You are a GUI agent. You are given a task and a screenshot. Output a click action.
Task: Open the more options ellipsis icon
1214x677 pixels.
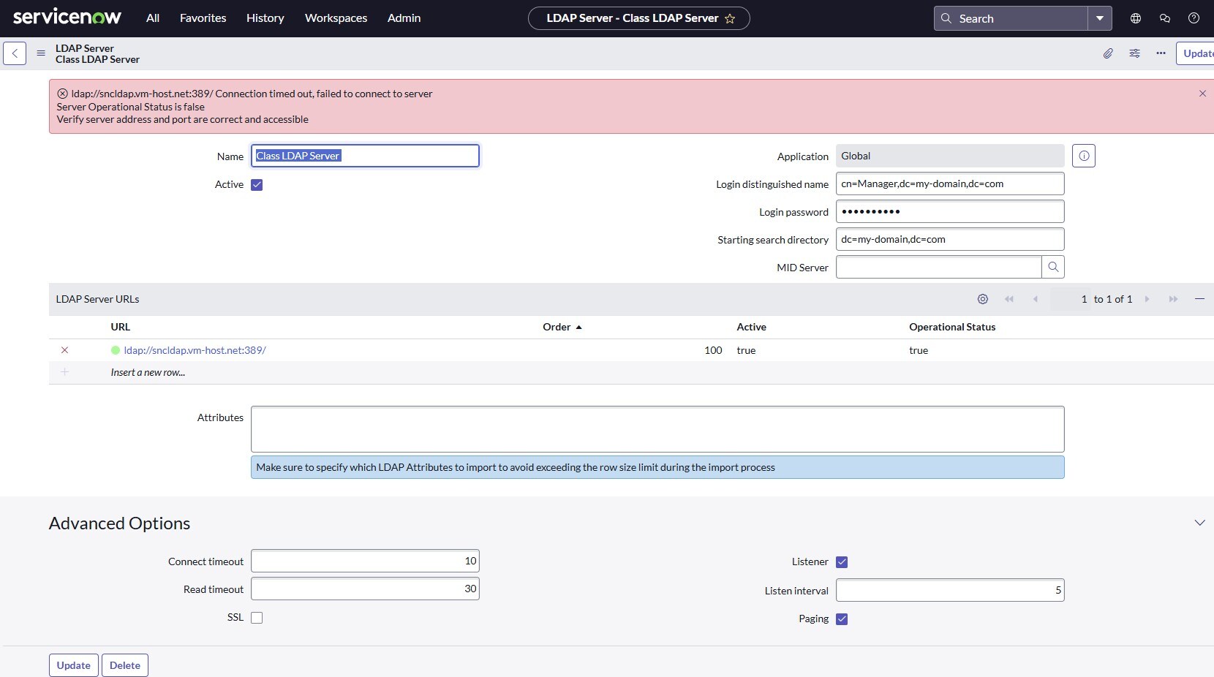click(1161, 53)
